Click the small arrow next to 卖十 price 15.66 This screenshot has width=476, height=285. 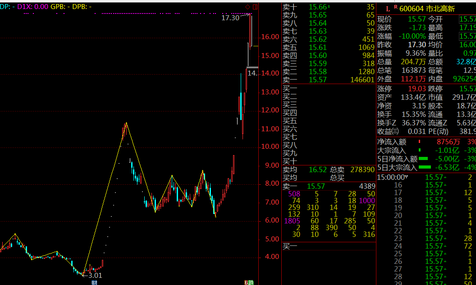click(329, 7)
